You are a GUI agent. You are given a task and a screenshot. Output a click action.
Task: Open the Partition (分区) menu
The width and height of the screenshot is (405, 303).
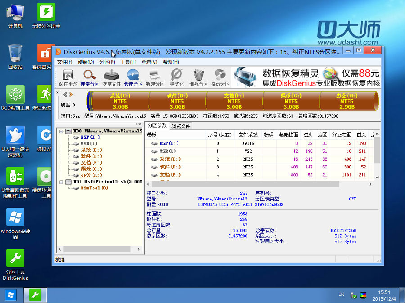click(107, 62)
